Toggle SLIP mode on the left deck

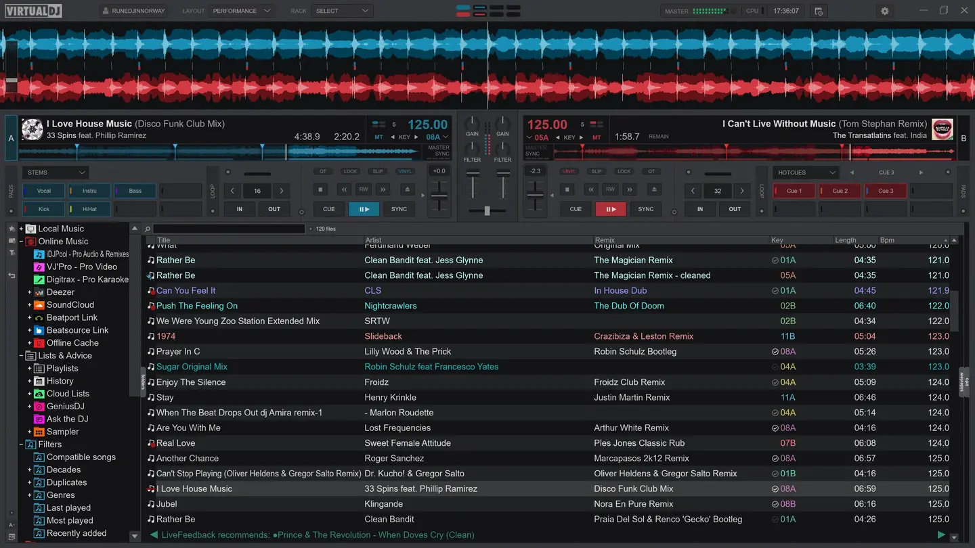(378, 172)
